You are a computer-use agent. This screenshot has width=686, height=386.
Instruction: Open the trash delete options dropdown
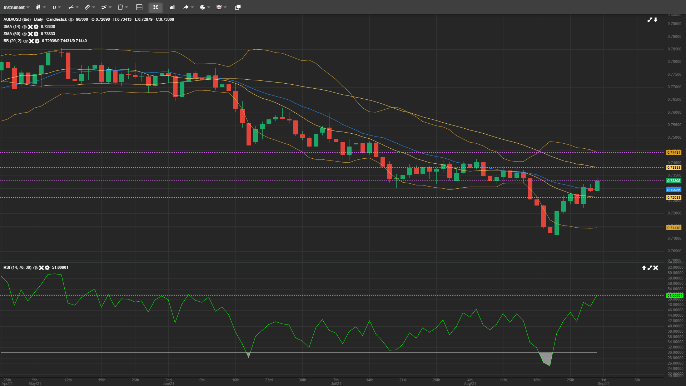(126, 7)
